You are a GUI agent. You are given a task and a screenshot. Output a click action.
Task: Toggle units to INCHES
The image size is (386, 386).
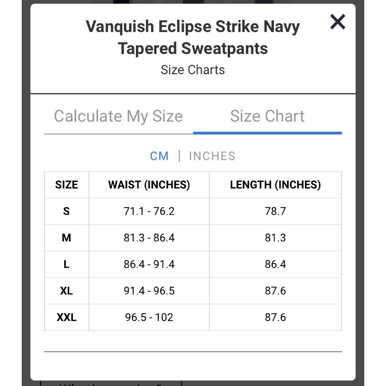pos(212,156)
